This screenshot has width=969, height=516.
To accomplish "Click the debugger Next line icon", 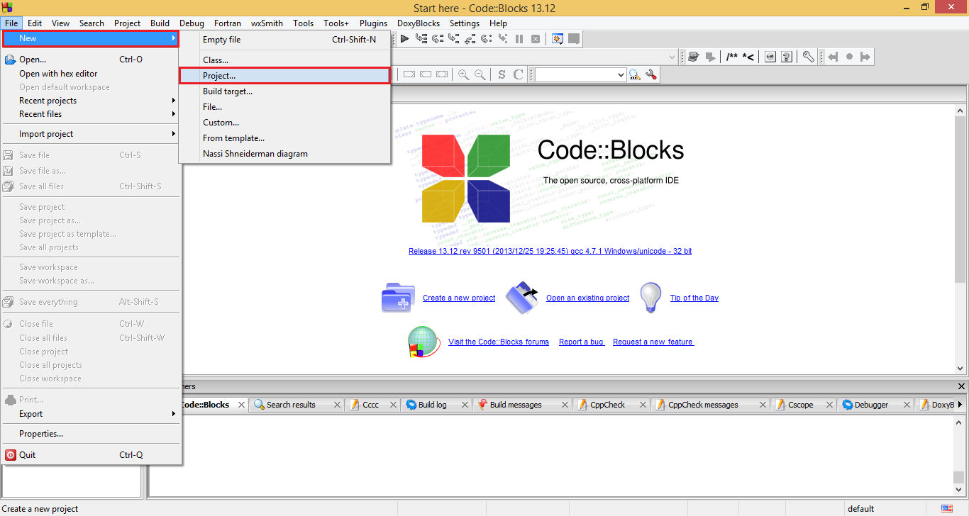I will tap(438, 39).
